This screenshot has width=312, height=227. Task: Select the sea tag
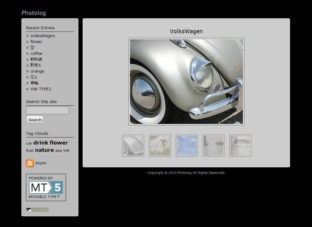pos(58,151)
